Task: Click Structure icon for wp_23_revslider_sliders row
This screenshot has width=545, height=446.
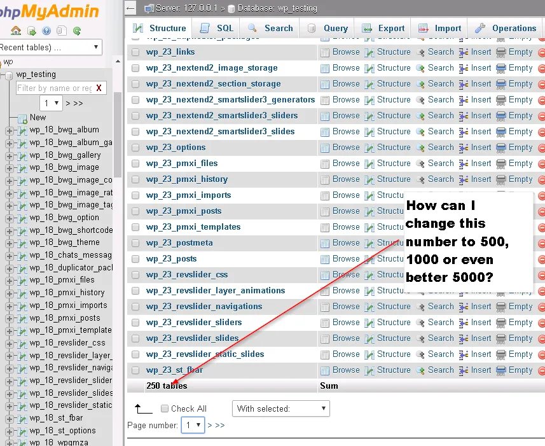Action: tap(369, 323)
